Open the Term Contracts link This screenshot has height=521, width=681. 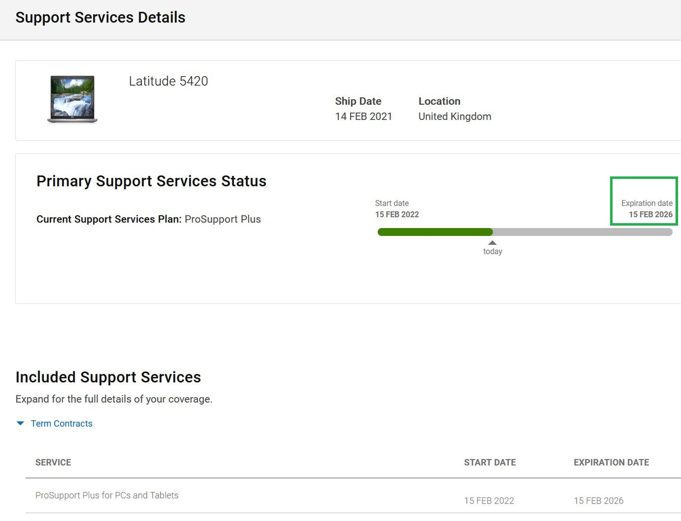[62, 424]
